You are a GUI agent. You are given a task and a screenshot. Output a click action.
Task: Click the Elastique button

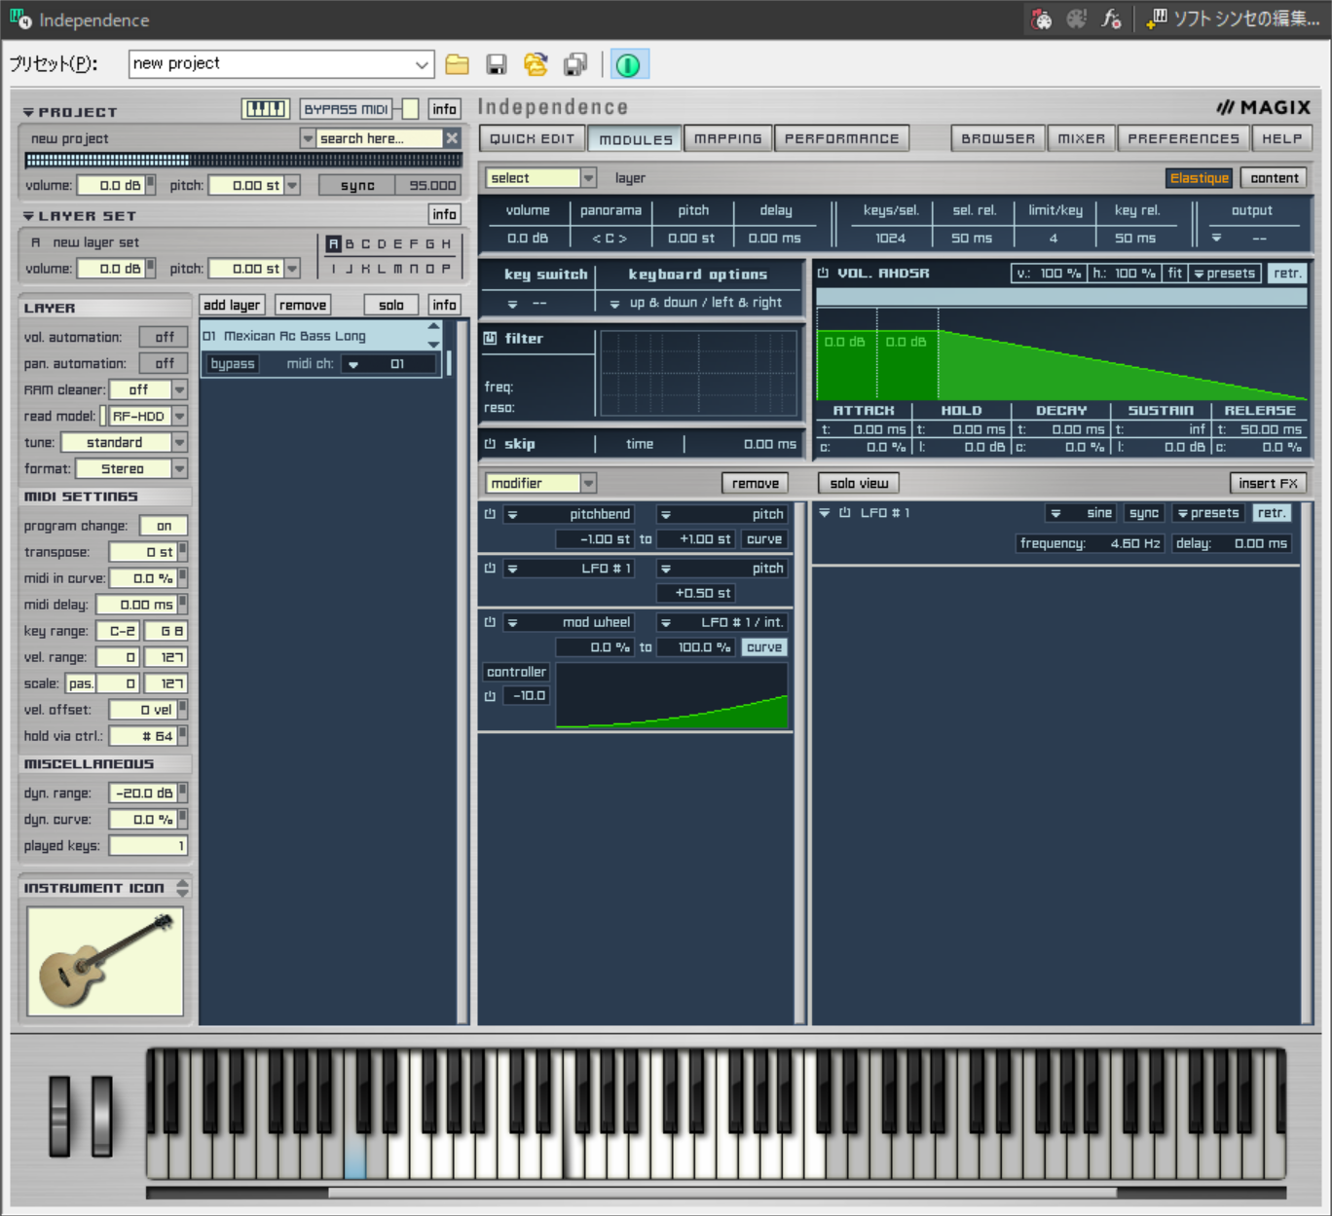point(1200,178)
